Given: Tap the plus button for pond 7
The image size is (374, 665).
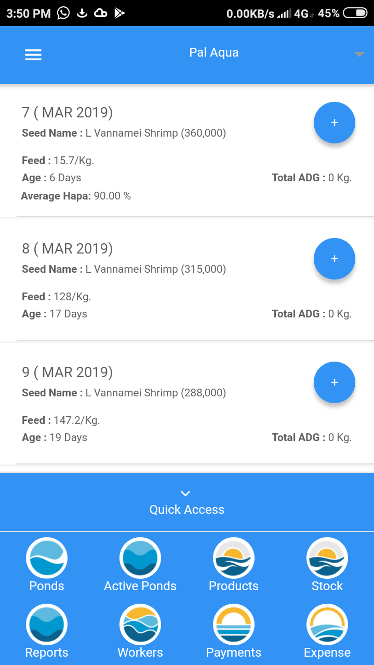Looking at the screenshot, I should [334, 123].
